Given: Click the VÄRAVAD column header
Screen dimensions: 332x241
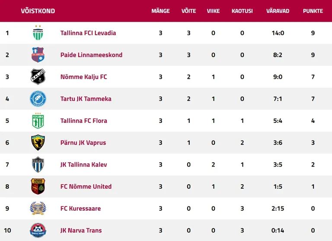Looking at the screenshot, I should tap(278, 11).
